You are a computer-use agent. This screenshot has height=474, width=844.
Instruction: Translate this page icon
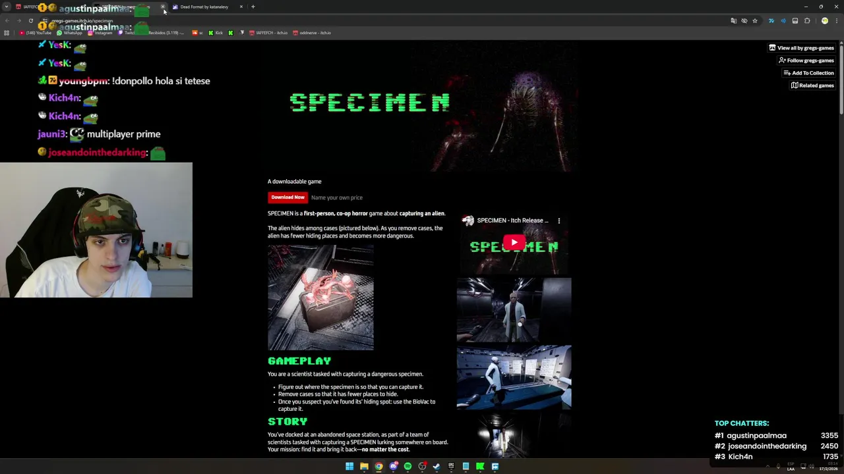[x=733, y=21]
